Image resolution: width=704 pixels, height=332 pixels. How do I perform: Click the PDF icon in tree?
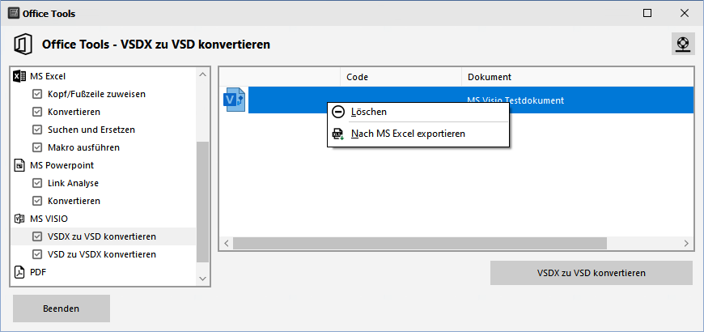[19, 272]
